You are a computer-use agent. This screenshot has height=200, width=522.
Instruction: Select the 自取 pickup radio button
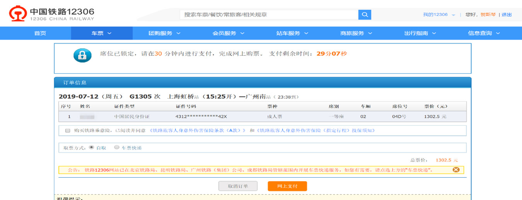pos(91,147)
